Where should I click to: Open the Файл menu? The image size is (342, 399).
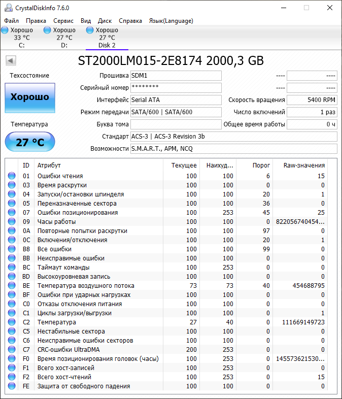12,21
